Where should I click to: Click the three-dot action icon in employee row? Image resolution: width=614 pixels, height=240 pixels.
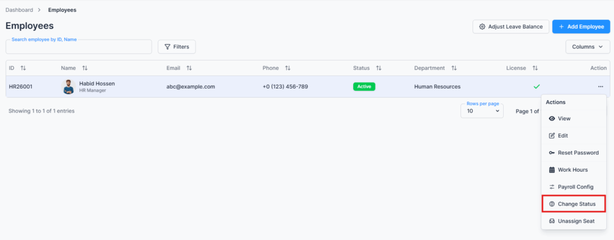click(600, 87)
